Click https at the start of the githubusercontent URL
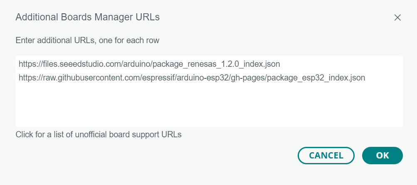The width and height of the screenshot is (417, 185). tap(27, 78)
